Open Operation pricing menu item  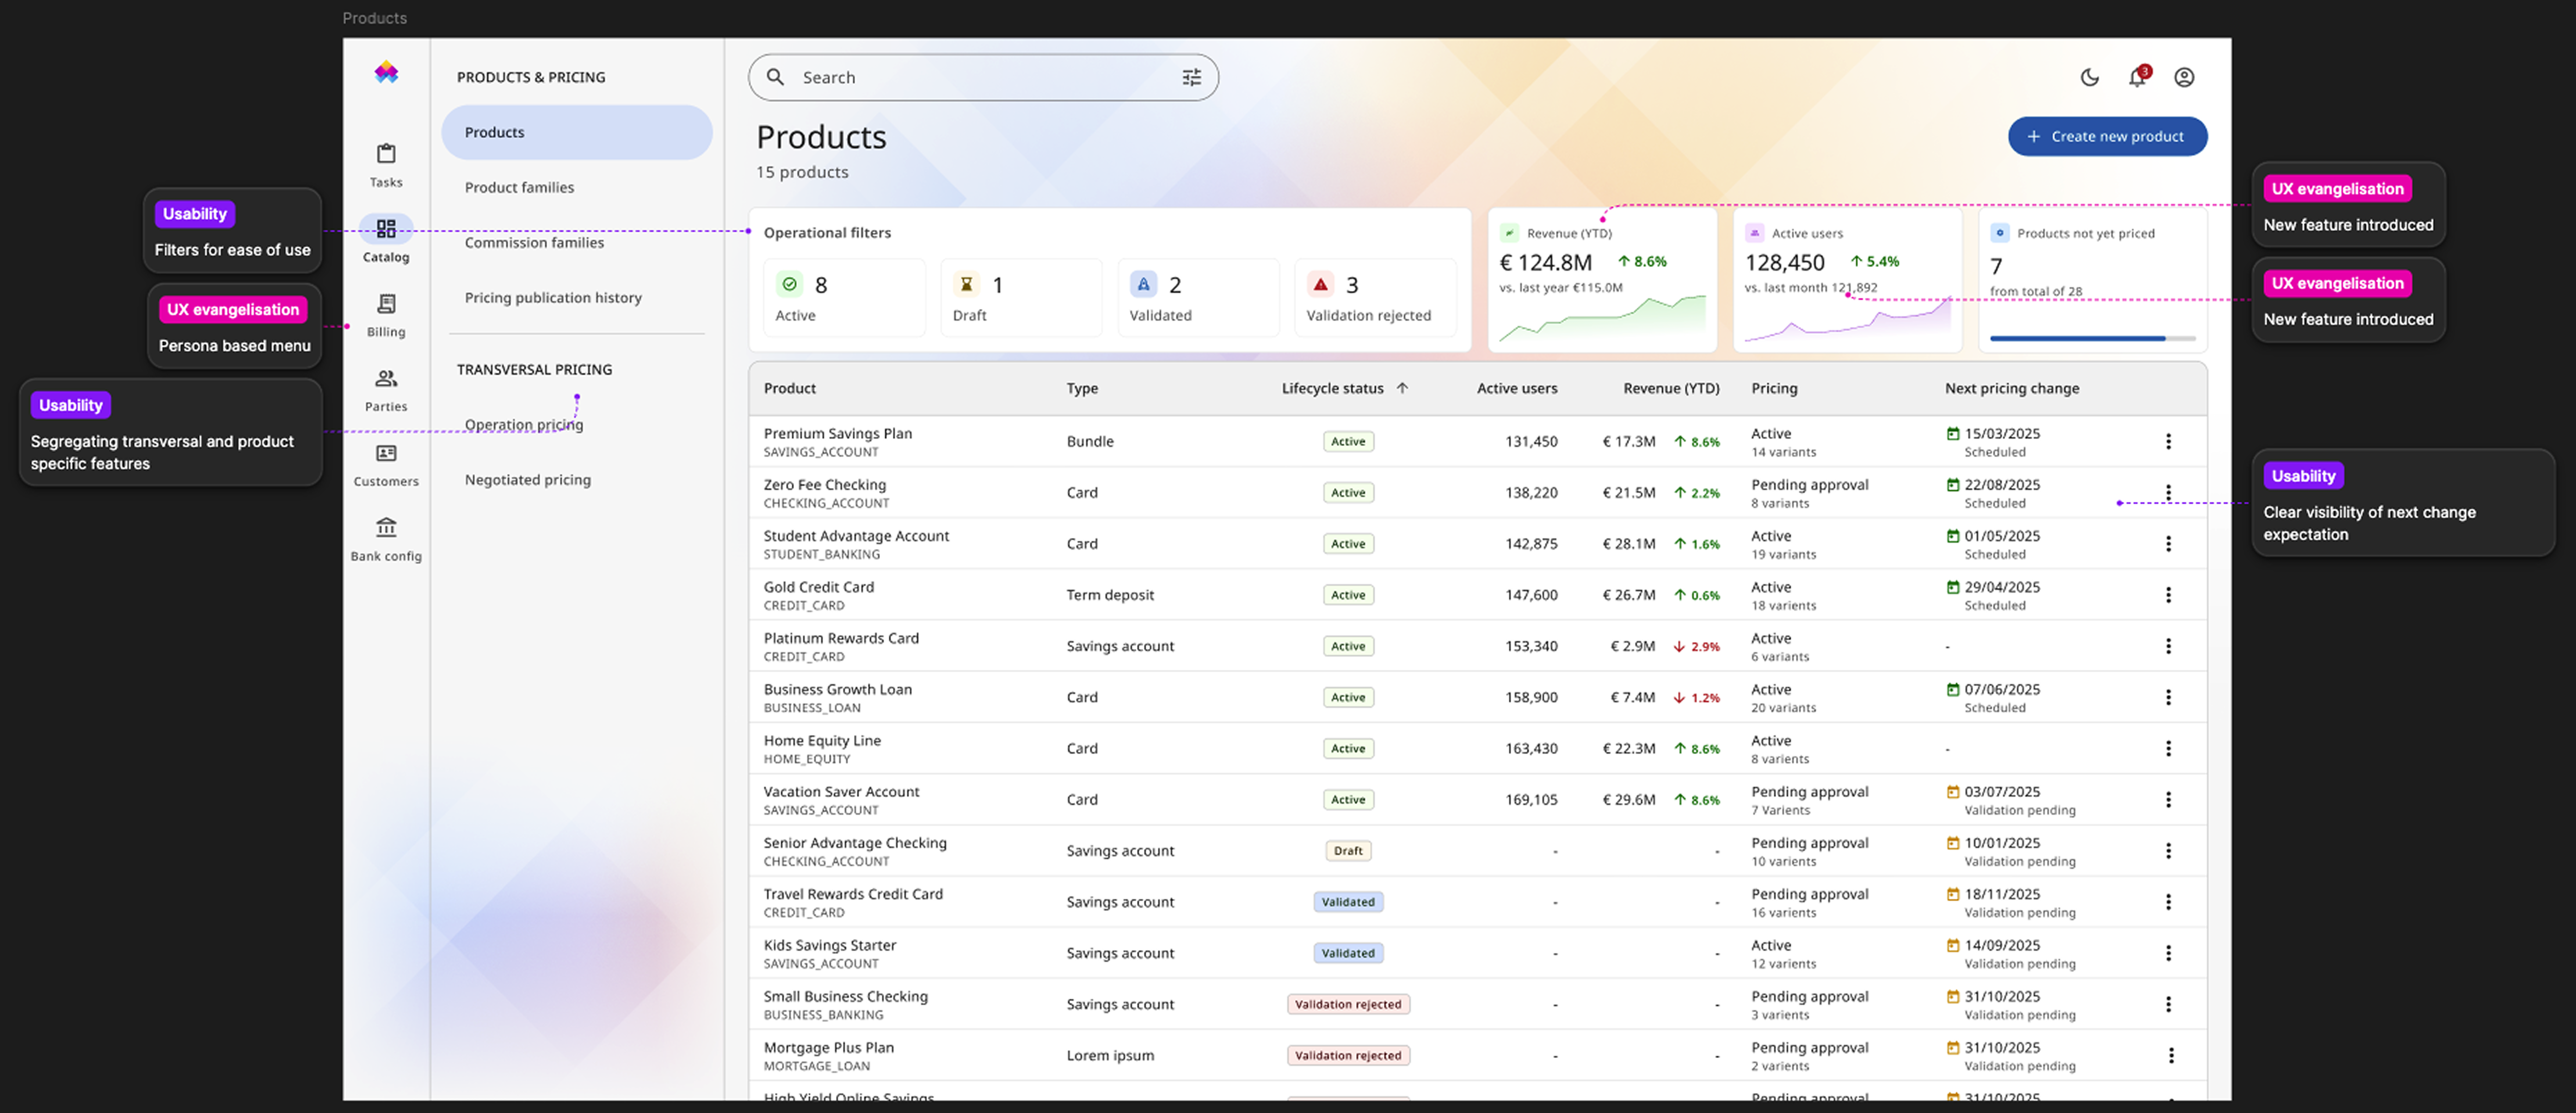click(524, 424)
